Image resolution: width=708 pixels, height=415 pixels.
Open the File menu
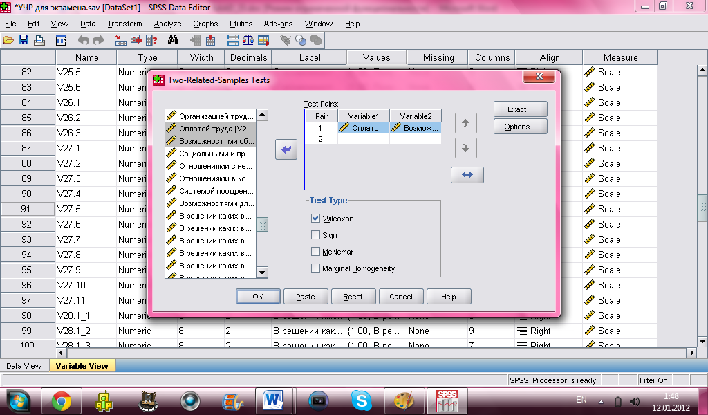pyautogui.click(x=10, y=24)
